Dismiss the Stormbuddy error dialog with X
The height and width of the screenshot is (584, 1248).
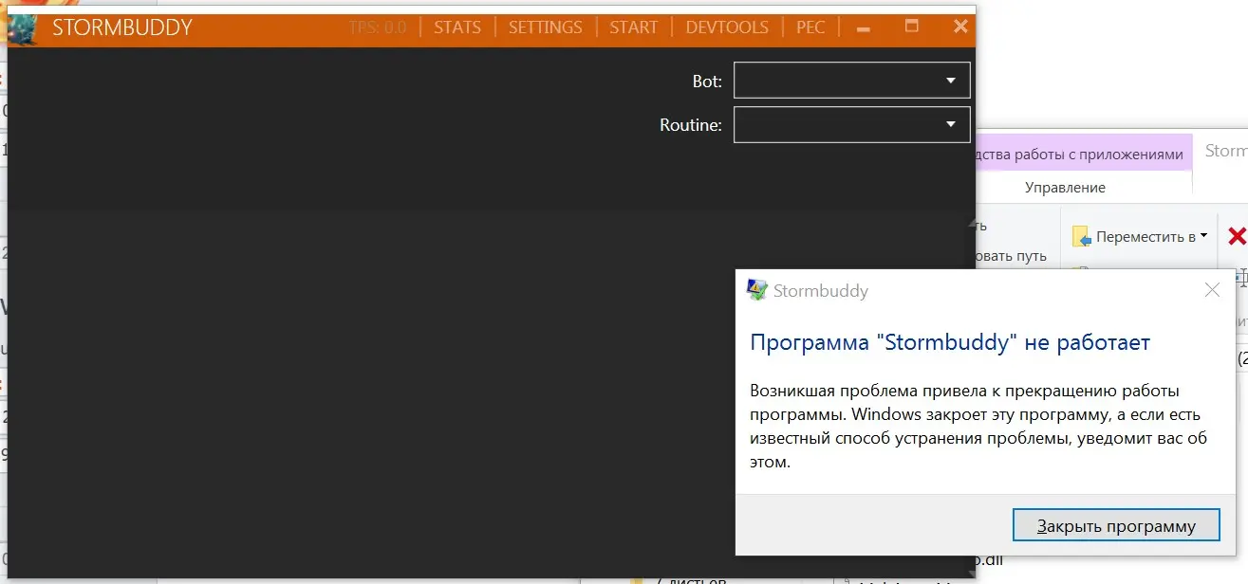pyautogui.click(x=1212, y=291)
